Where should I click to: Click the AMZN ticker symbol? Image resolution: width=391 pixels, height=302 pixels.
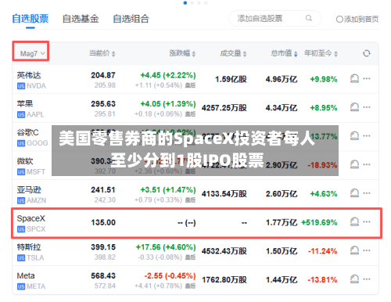point(37,200)
